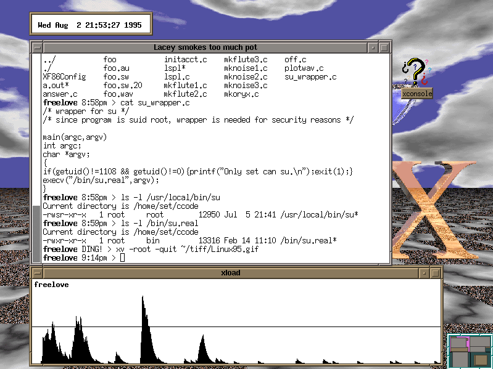
Task: Select the 'Lacey smokes too much pot' title bar
Action: [x=205, y=47]
